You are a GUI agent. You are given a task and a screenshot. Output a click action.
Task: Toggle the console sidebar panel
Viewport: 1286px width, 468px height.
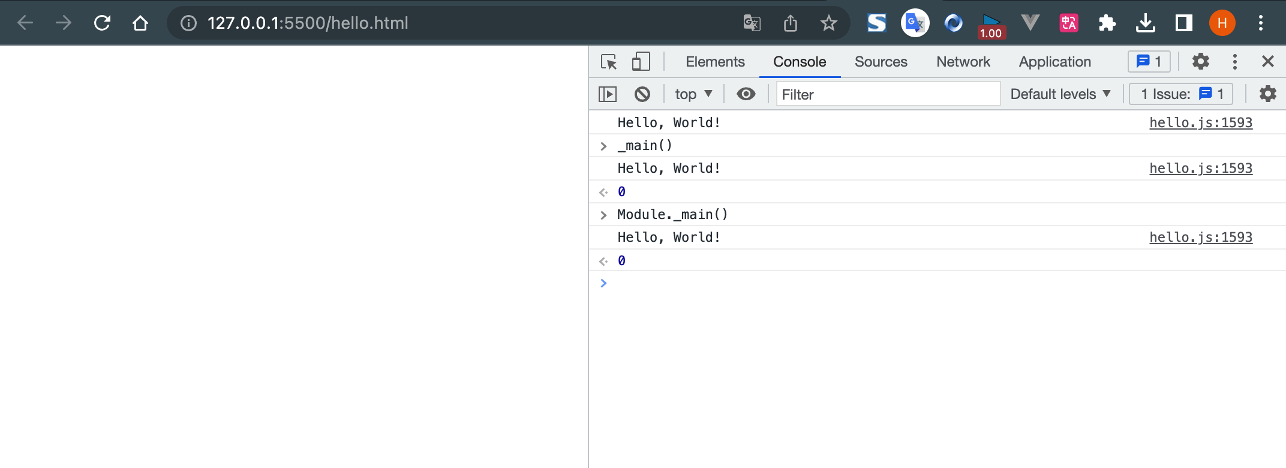[x=608, y=94]
